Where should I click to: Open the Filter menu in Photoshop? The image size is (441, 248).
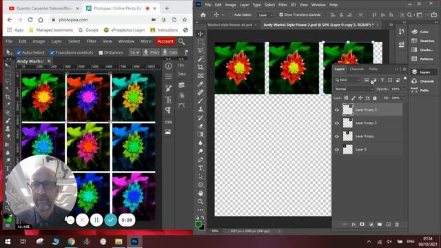[x=283, y=5]
